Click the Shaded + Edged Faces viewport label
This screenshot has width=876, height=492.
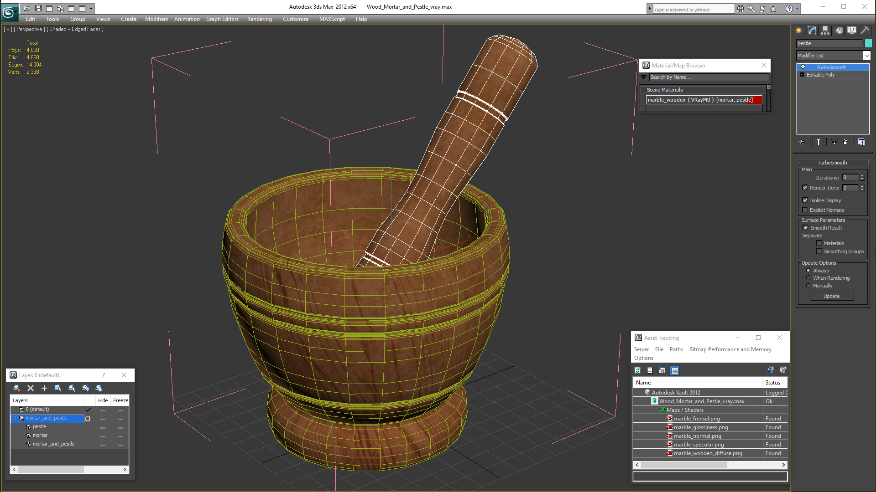click(75, 29)
